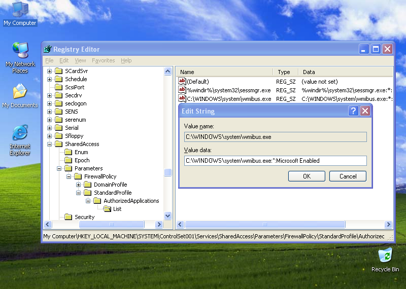Screen dimensions: 406x289
Task: Select the sessmgr.exe string value icon
Action: (x=182, y=90)
